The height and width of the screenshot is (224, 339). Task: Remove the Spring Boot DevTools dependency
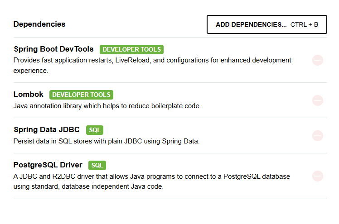pos(318,60)
